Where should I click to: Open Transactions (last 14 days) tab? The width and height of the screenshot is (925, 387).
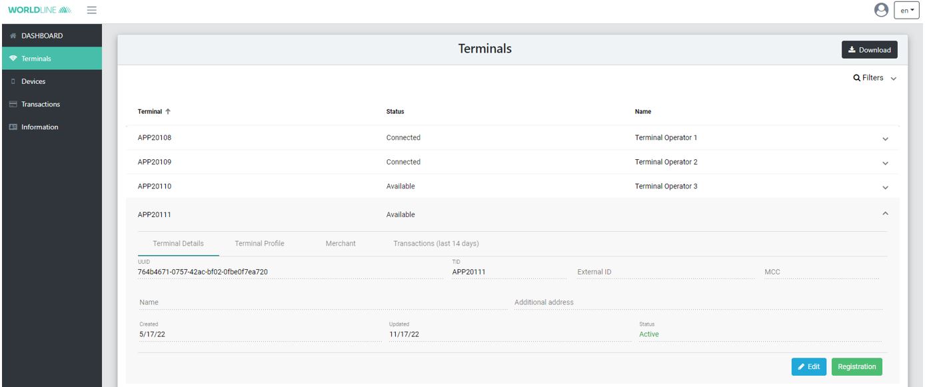[436, 244]
